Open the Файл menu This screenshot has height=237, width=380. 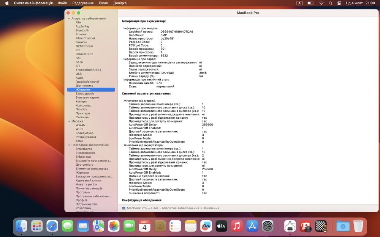[63, 3]
